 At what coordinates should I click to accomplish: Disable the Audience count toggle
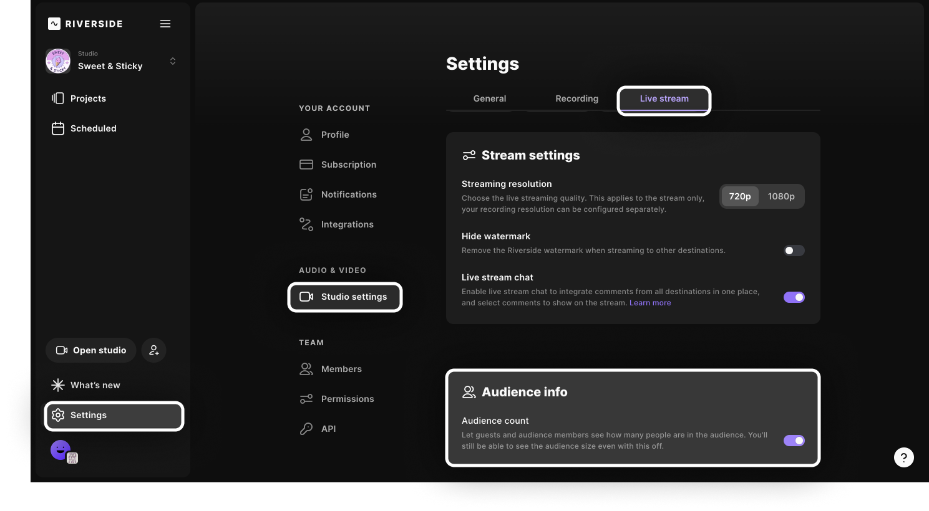point(794,441)
